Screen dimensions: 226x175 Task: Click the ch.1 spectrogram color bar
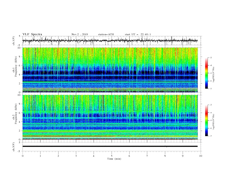206,73
